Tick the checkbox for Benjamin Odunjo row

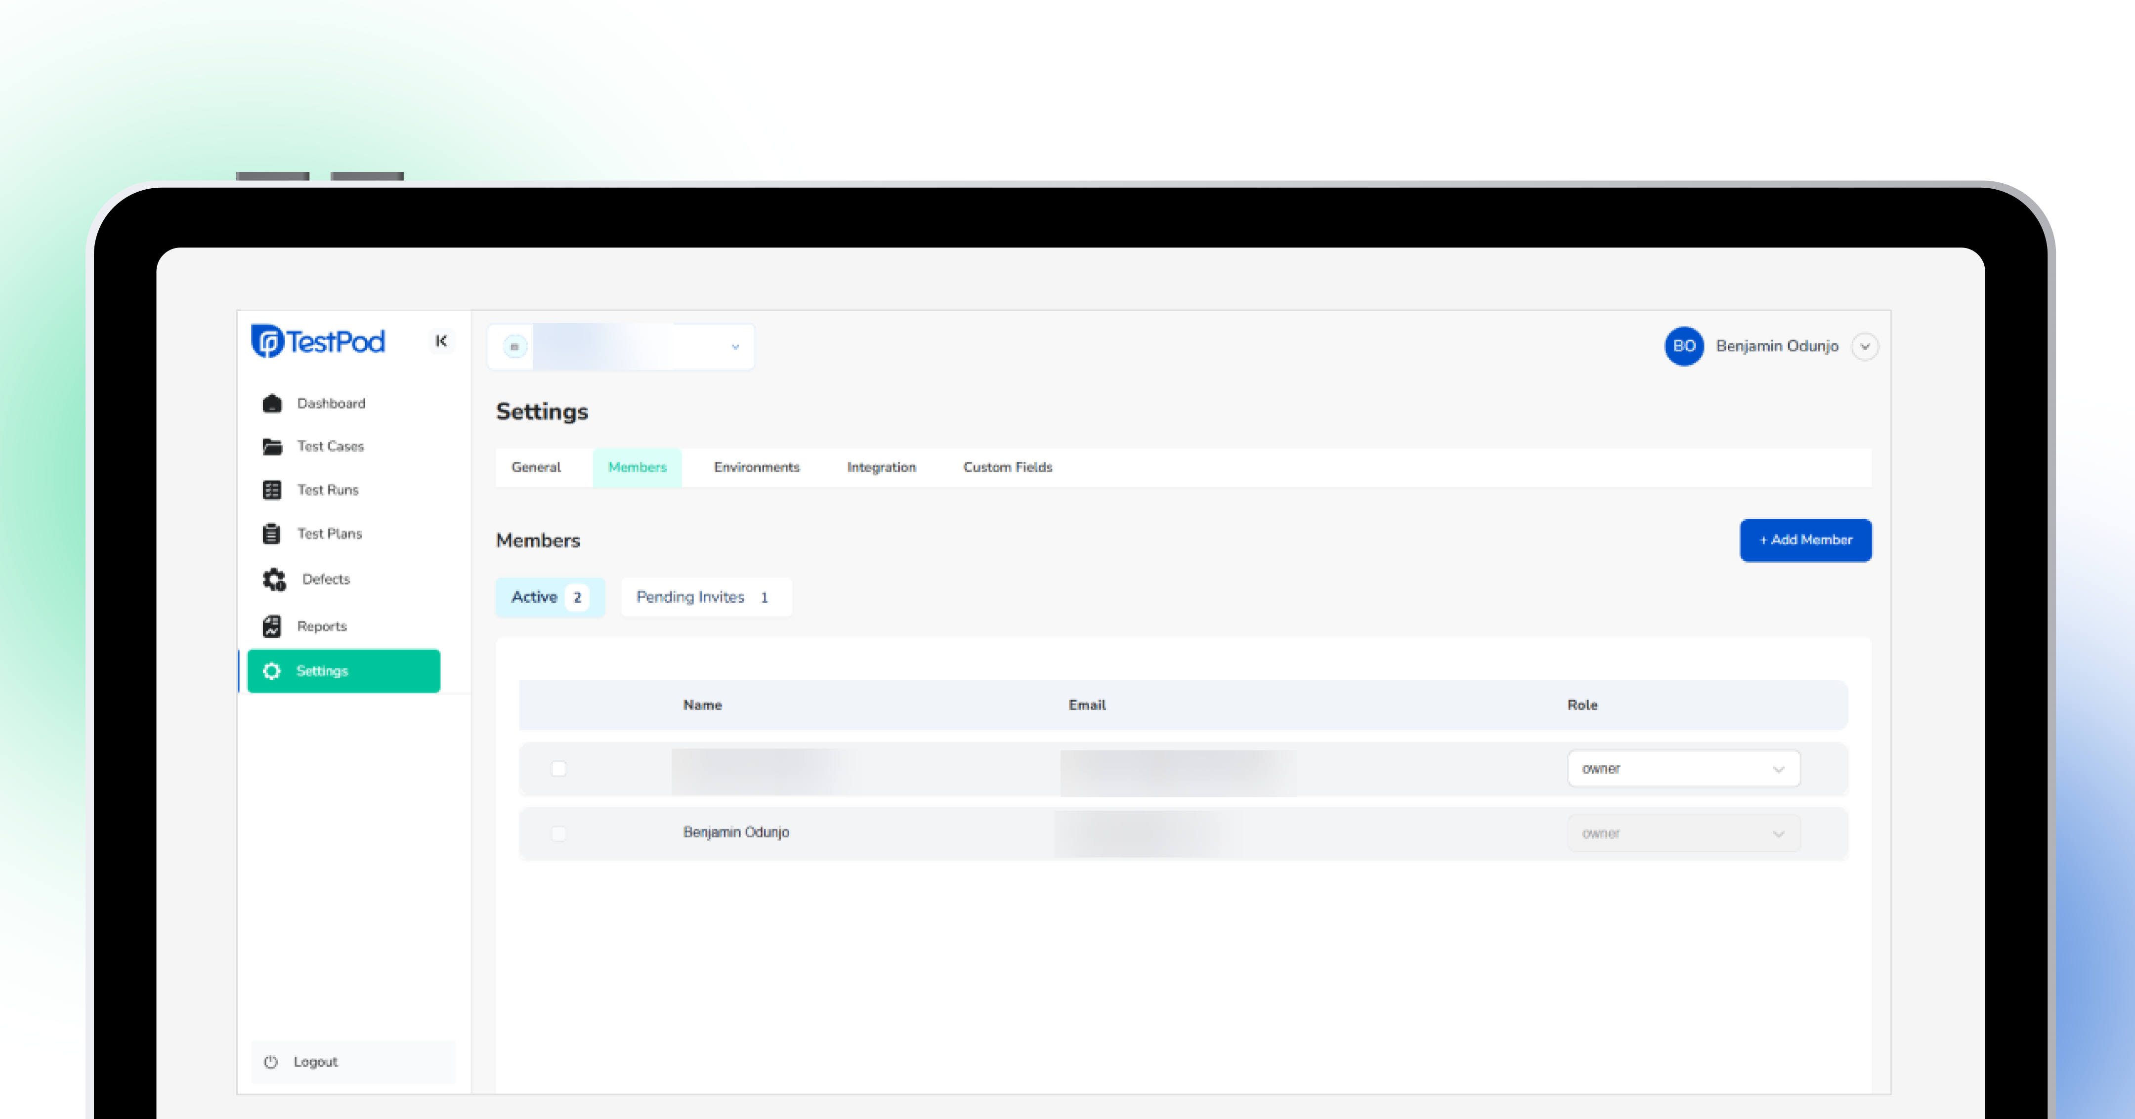[x=558, y=833]
